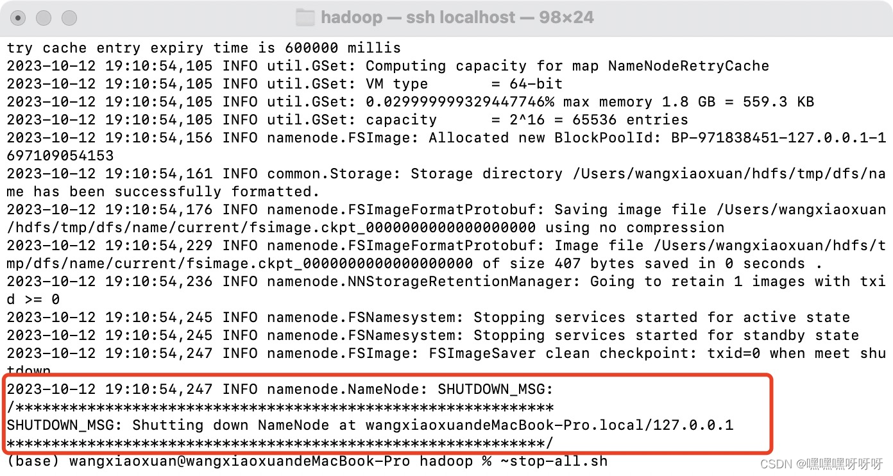Click the "max memory 1.8 GB = 559.3 KB" text
The height and width of the screenshot is (476, 893).
(688, 102)
